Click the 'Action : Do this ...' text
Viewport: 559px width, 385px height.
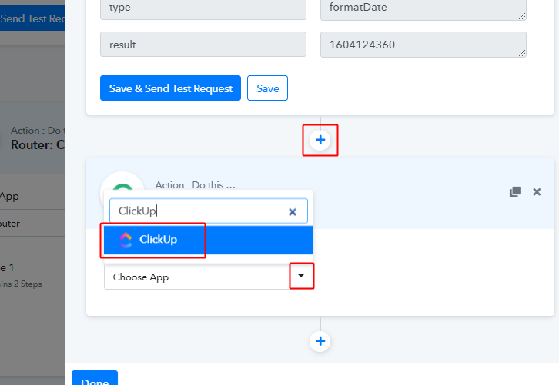pos(195,185)
